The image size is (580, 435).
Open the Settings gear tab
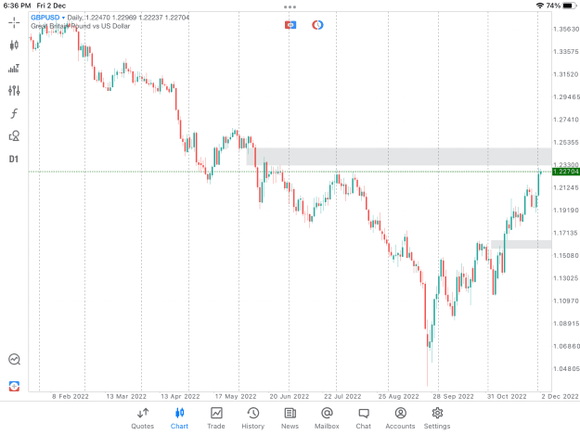tap(437, 418)
